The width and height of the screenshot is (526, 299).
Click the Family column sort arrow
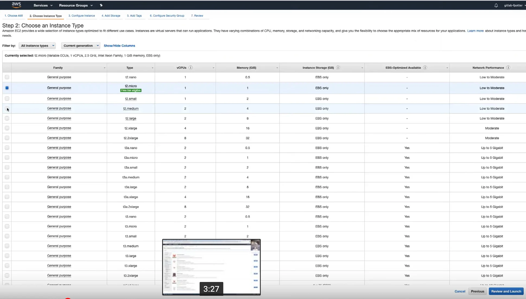point(104,68)
